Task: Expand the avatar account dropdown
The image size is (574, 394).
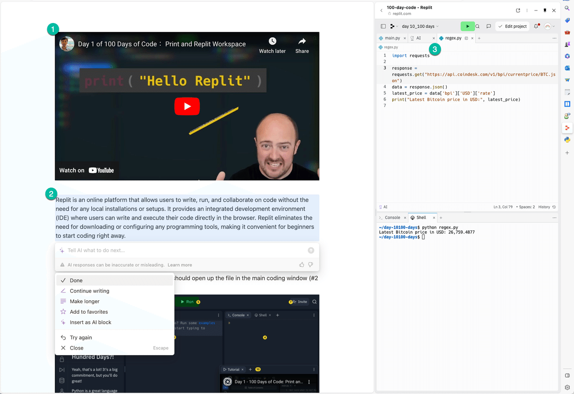Action: pos(548,26)
